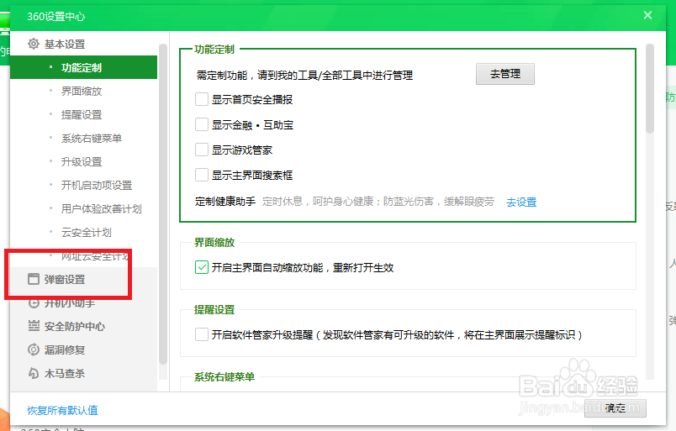
Task: Click the 确定 button
Action: click(615, 407)
